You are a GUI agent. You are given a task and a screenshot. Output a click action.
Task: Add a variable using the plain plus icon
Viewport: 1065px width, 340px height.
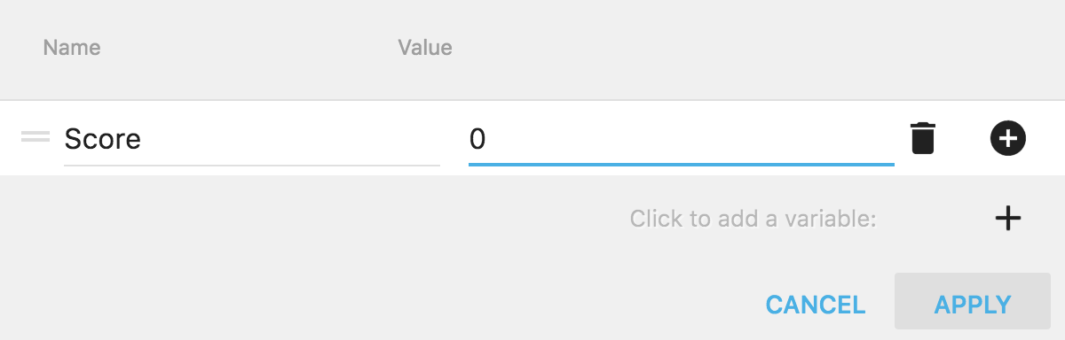pos(1007,218)
